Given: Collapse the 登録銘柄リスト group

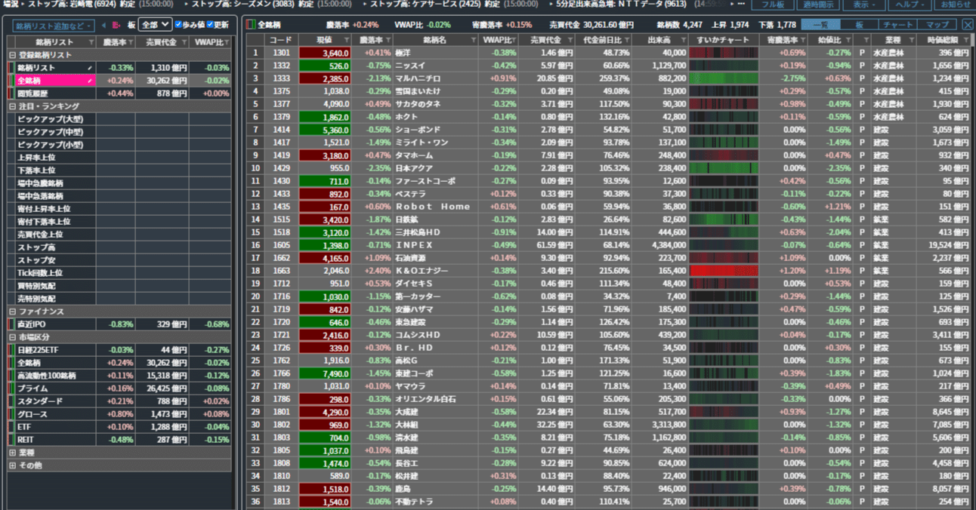Looking at the screenshot, I should (12, 55).
